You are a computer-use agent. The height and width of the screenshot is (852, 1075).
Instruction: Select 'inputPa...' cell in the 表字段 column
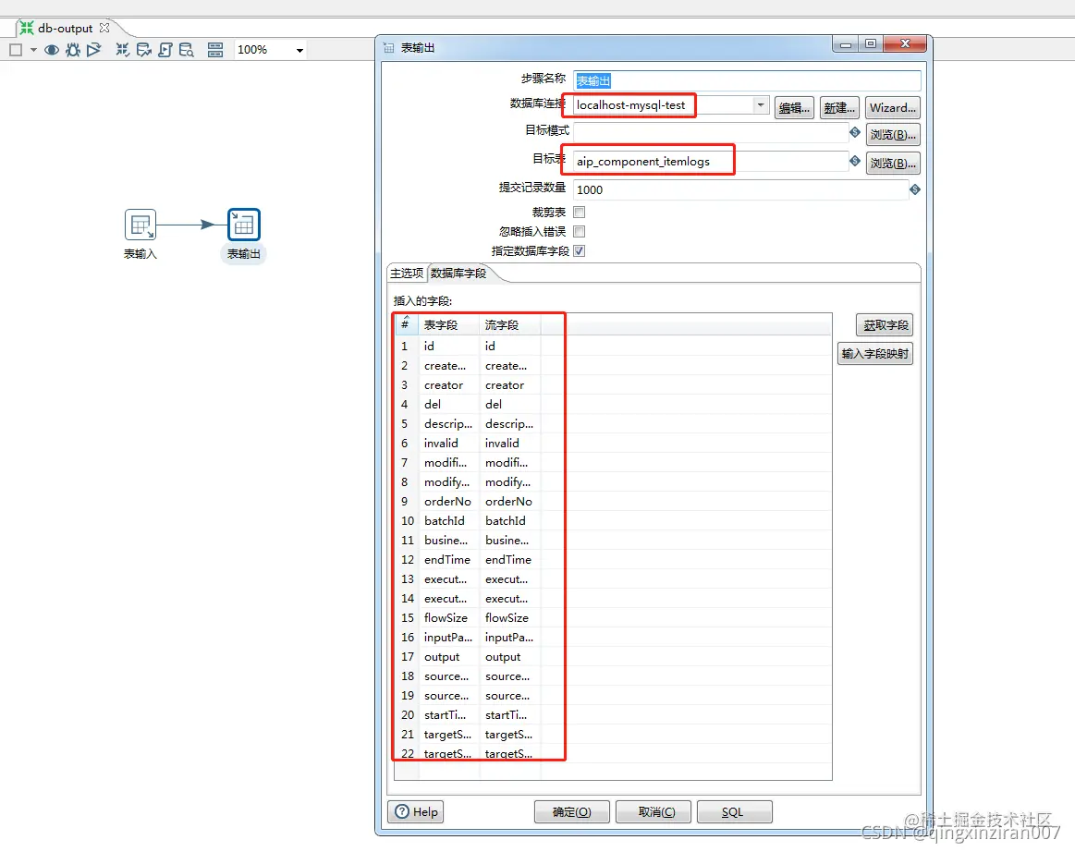click(449, 638)
